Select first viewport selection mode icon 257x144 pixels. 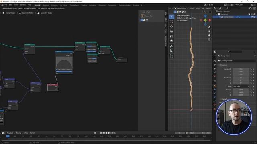click(175, 12)
